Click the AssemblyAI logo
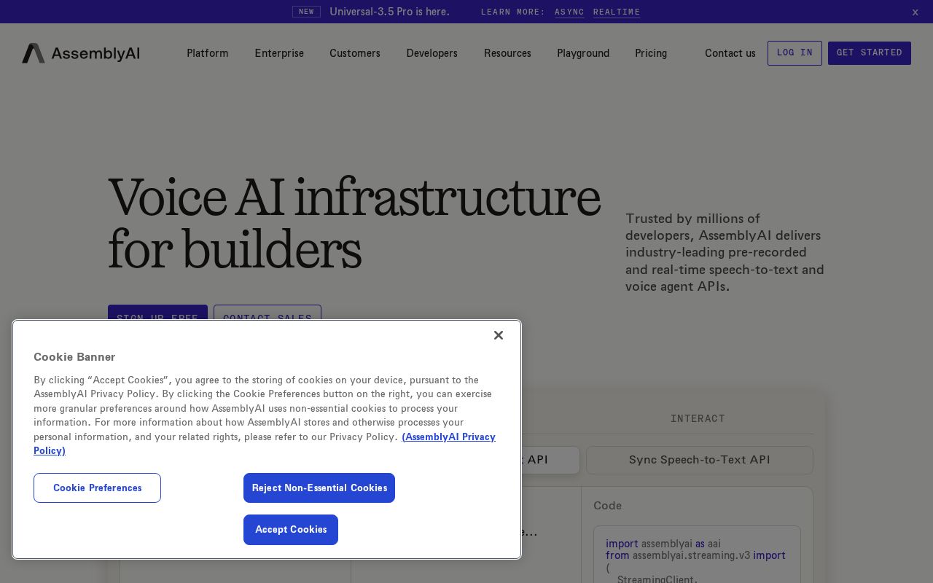Screen dimensions: 933x583 81,53
